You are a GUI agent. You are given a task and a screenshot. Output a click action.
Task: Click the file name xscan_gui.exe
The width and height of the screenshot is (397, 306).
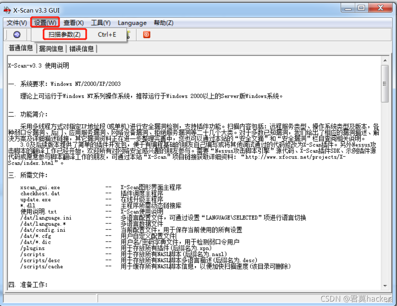40,188
